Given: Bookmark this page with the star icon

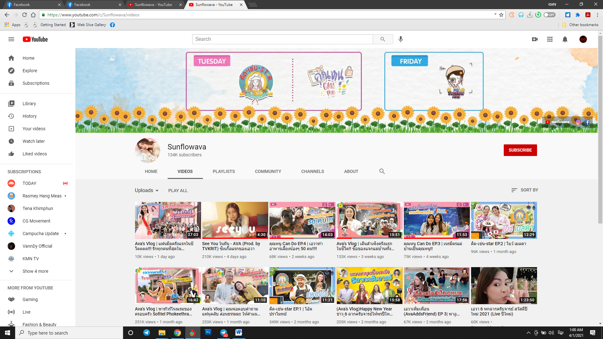Looking at the screenshot, I should pyautogui.click(x=501, y=15).
